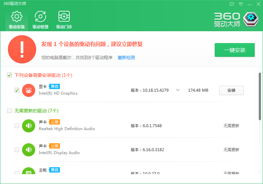263x184 pixels.
Task: Click the 版本：6.0.1.7548 text
Action: 146,126
